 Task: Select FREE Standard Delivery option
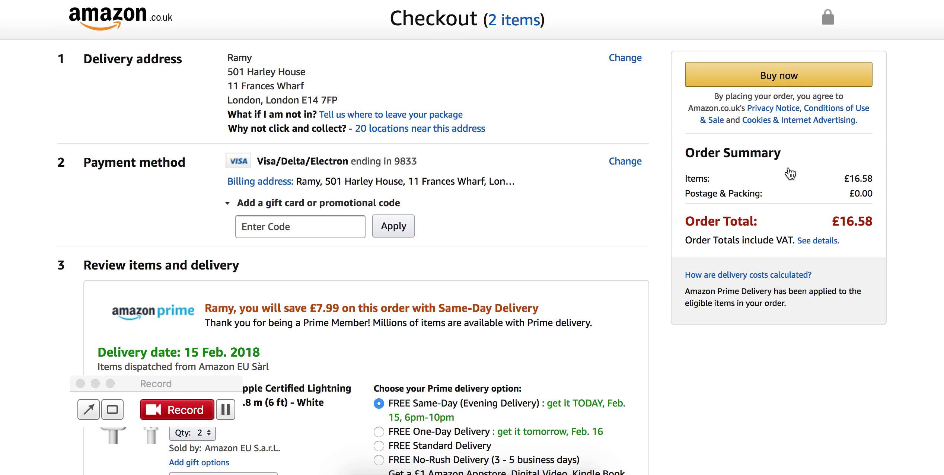pyautogui.click(x=379, y=446)
